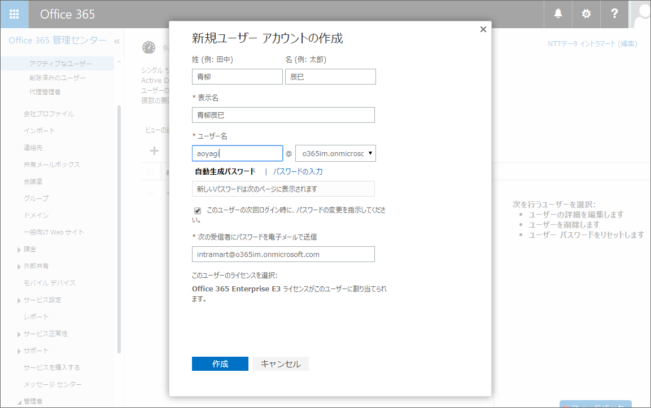Open ドメイン in the sidebar
This screenshot has height=408, width=651.
point(36,215)
